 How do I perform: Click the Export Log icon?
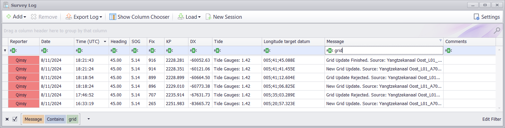pos(68,17)
